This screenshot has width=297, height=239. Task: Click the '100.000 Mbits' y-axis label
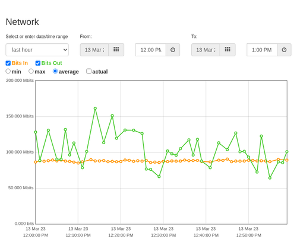20,152
